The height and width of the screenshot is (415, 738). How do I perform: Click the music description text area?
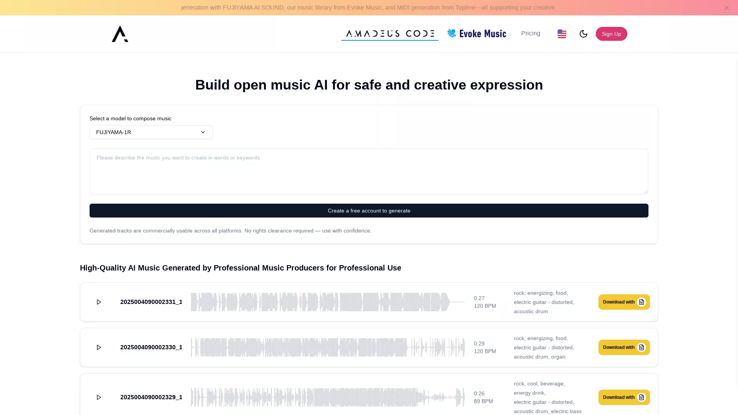(369, 171)
